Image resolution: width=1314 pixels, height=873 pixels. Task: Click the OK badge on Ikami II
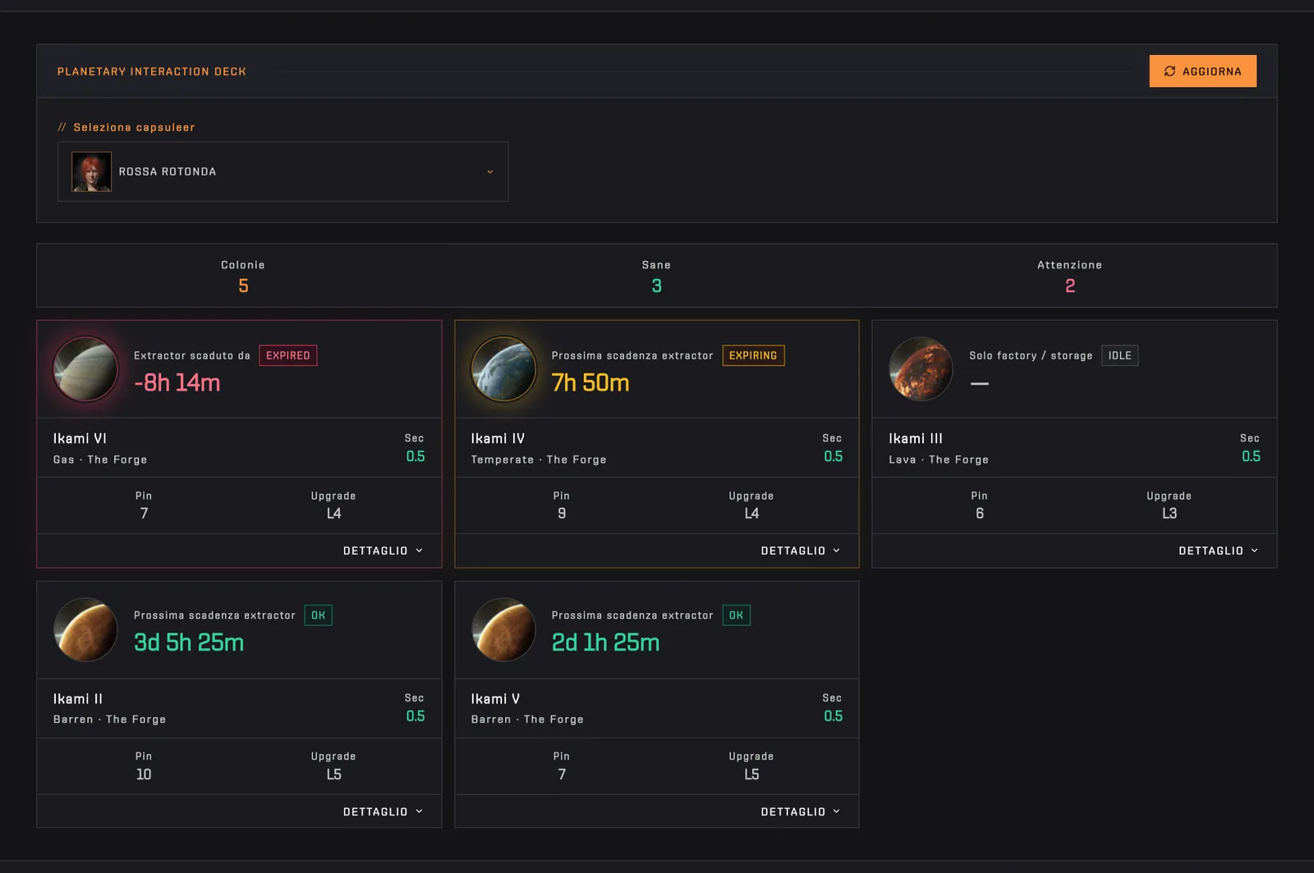tap(319, 615)
